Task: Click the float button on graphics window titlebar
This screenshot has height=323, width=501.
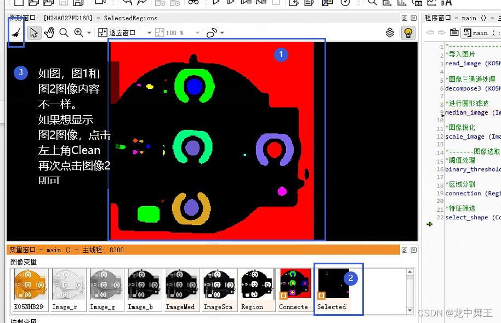Action: tap(404, 18)
